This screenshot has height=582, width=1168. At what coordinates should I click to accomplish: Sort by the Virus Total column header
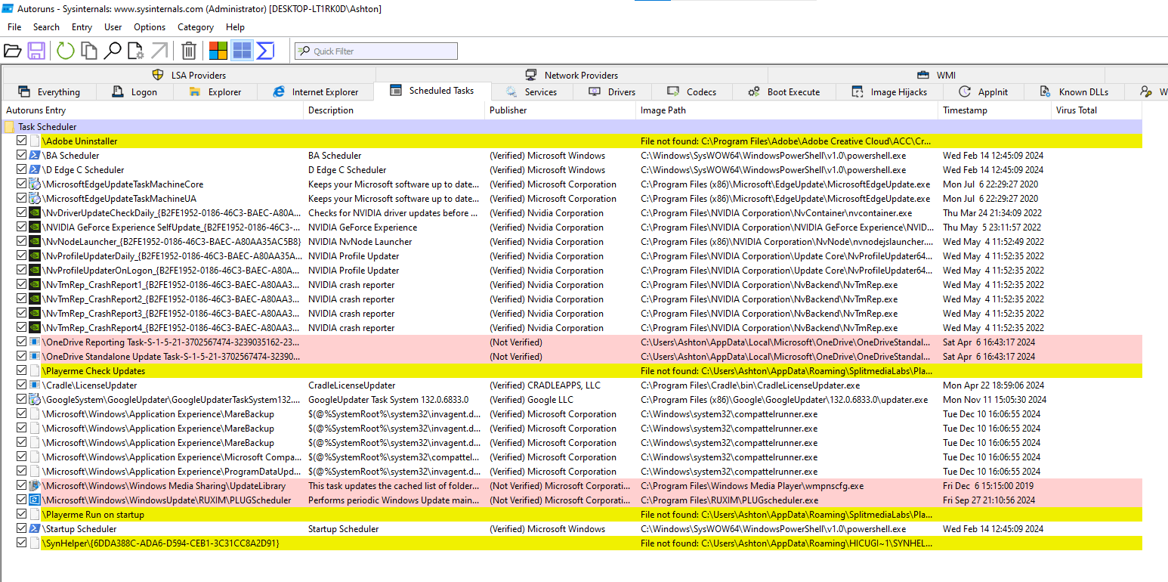[1097, 110]
